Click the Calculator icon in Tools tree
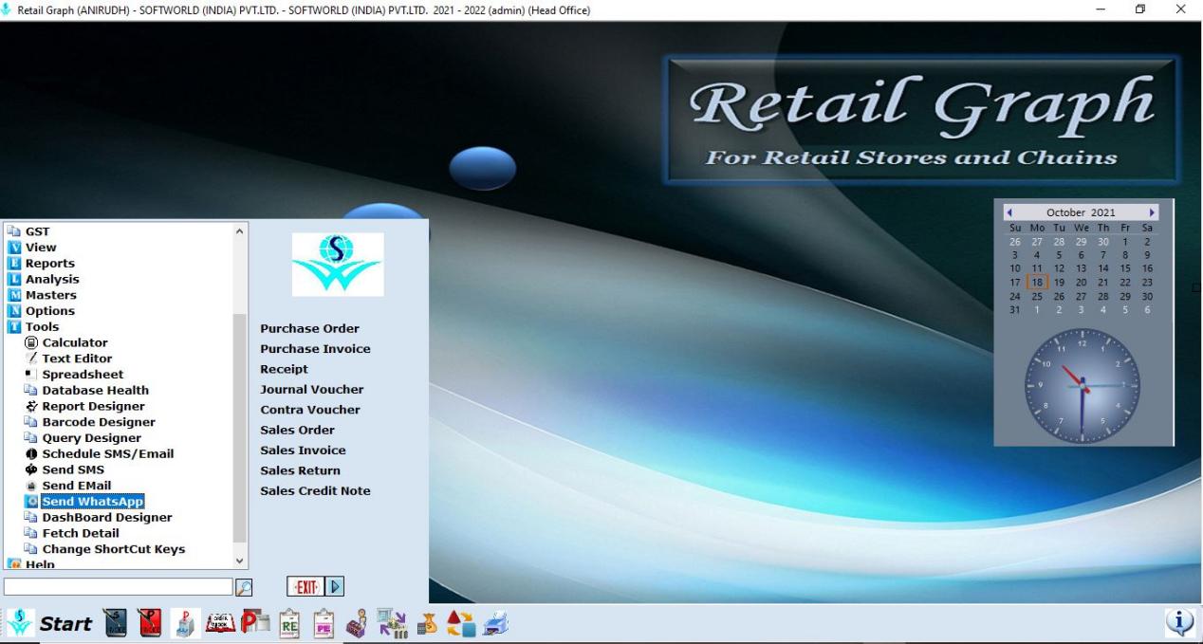Image resolution: width=1203 pixels, height=644 pixels. [x=31, y=342]
